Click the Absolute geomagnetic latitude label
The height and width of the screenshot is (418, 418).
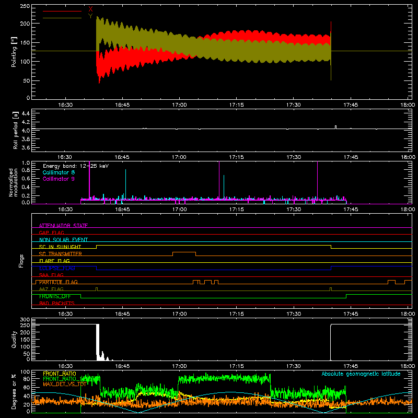[x=361, y=374]
